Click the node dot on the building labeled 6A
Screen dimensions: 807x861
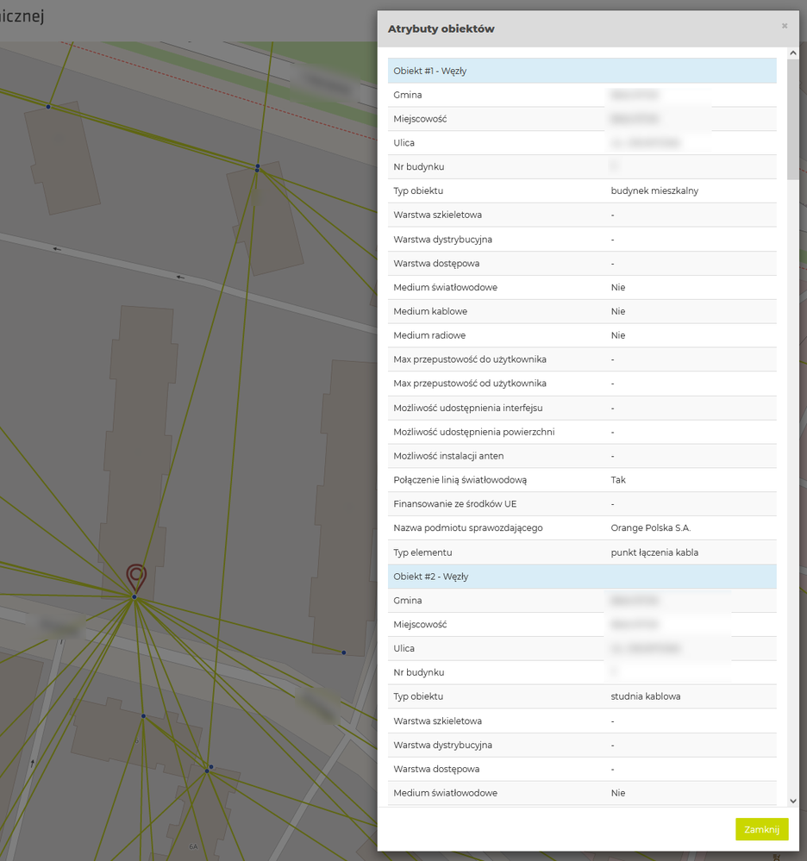coord(208,769)
